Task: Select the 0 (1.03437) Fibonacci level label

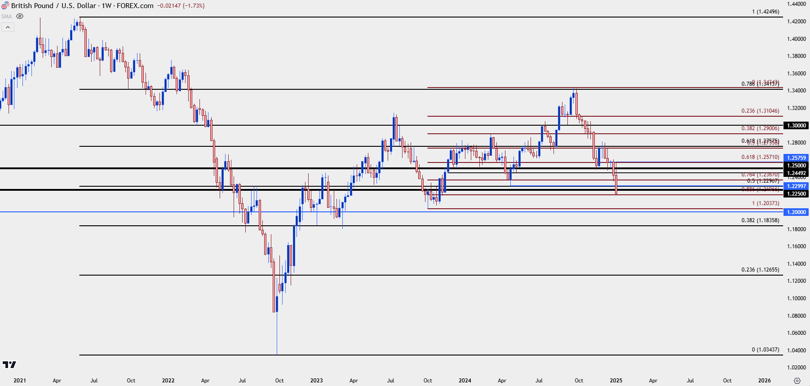Action: pos(766,350)
